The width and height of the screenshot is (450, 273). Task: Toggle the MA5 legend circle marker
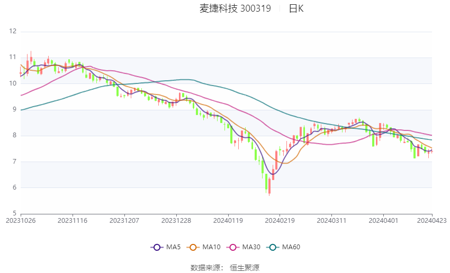(156, 247)
